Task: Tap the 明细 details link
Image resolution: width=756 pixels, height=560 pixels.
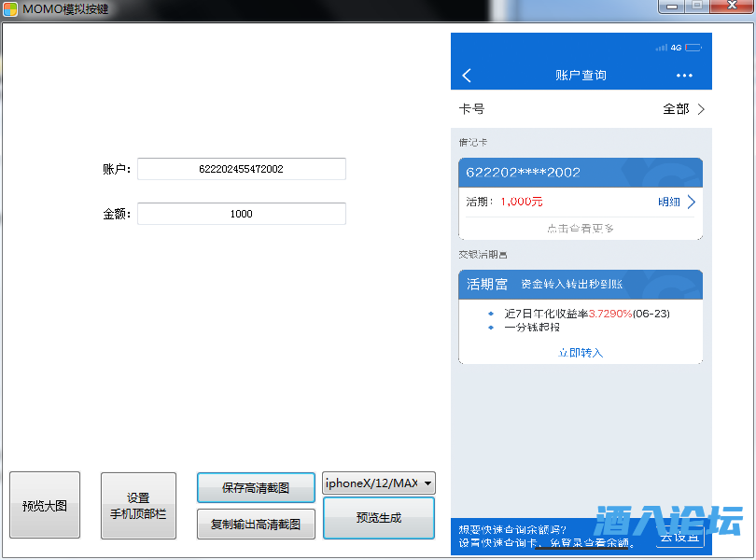Action: click(669, 202)
